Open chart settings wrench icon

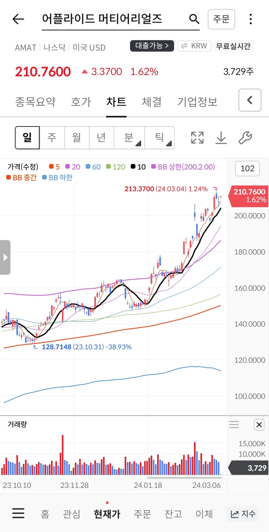tap(245, 138)
